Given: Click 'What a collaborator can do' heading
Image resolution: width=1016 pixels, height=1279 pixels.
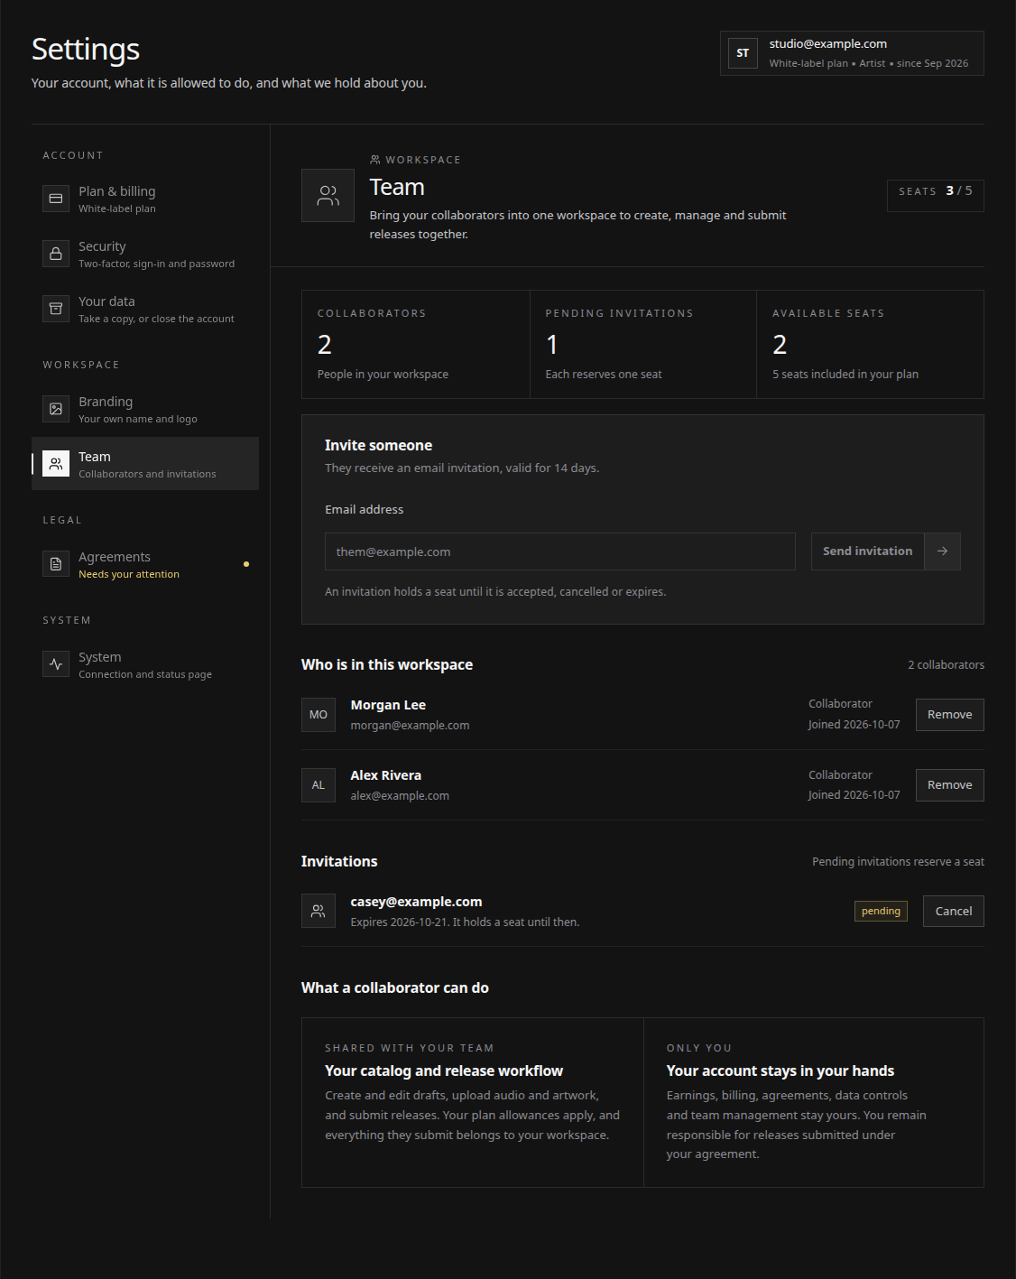Looking at the screenshot, I should [395, 988].
